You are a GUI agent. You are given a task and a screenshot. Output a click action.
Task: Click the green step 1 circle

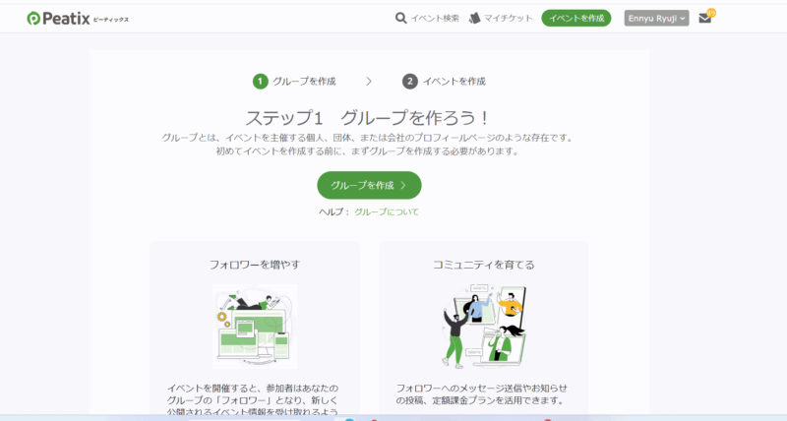click(260, 81)
